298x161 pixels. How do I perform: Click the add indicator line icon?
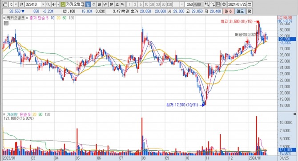click(213, 4)
